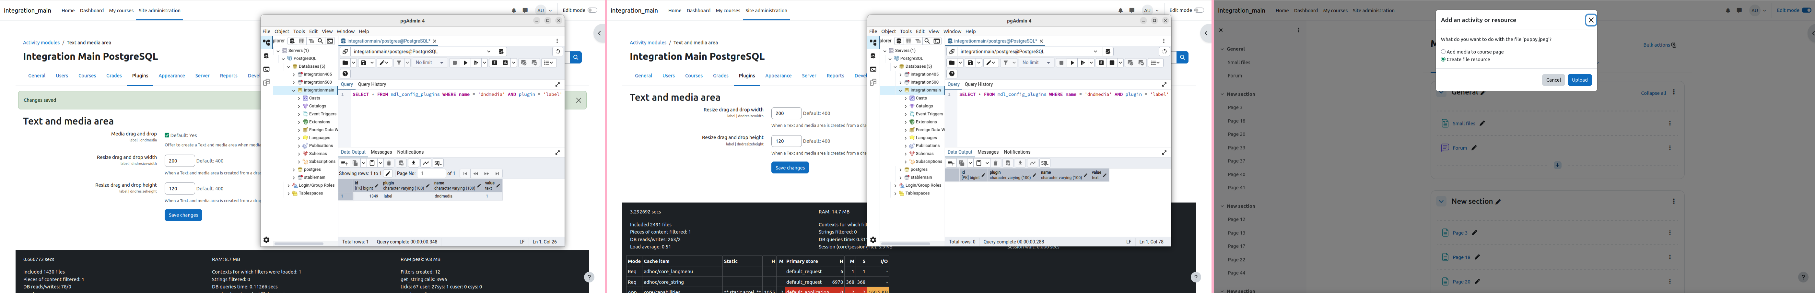Expand Schemas node in left pgAdmin tree
This screenshot has width=1815, height=293.
click(x=299, y=154)
